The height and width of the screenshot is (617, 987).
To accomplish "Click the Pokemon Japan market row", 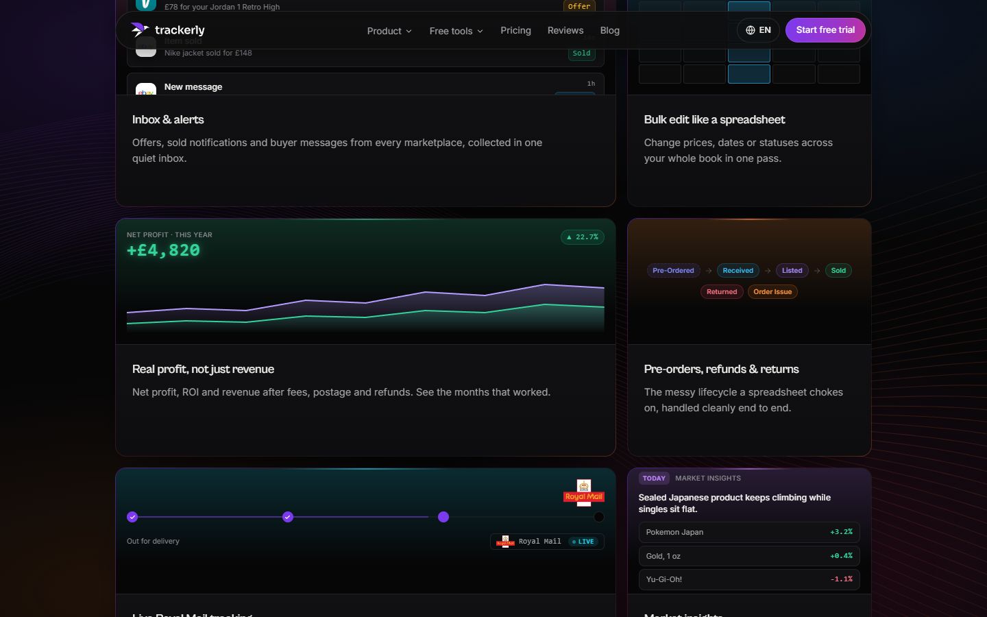I will [x=749, y=532].
